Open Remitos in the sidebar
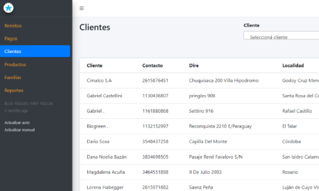The image size is (319, 191). (13, 25)
